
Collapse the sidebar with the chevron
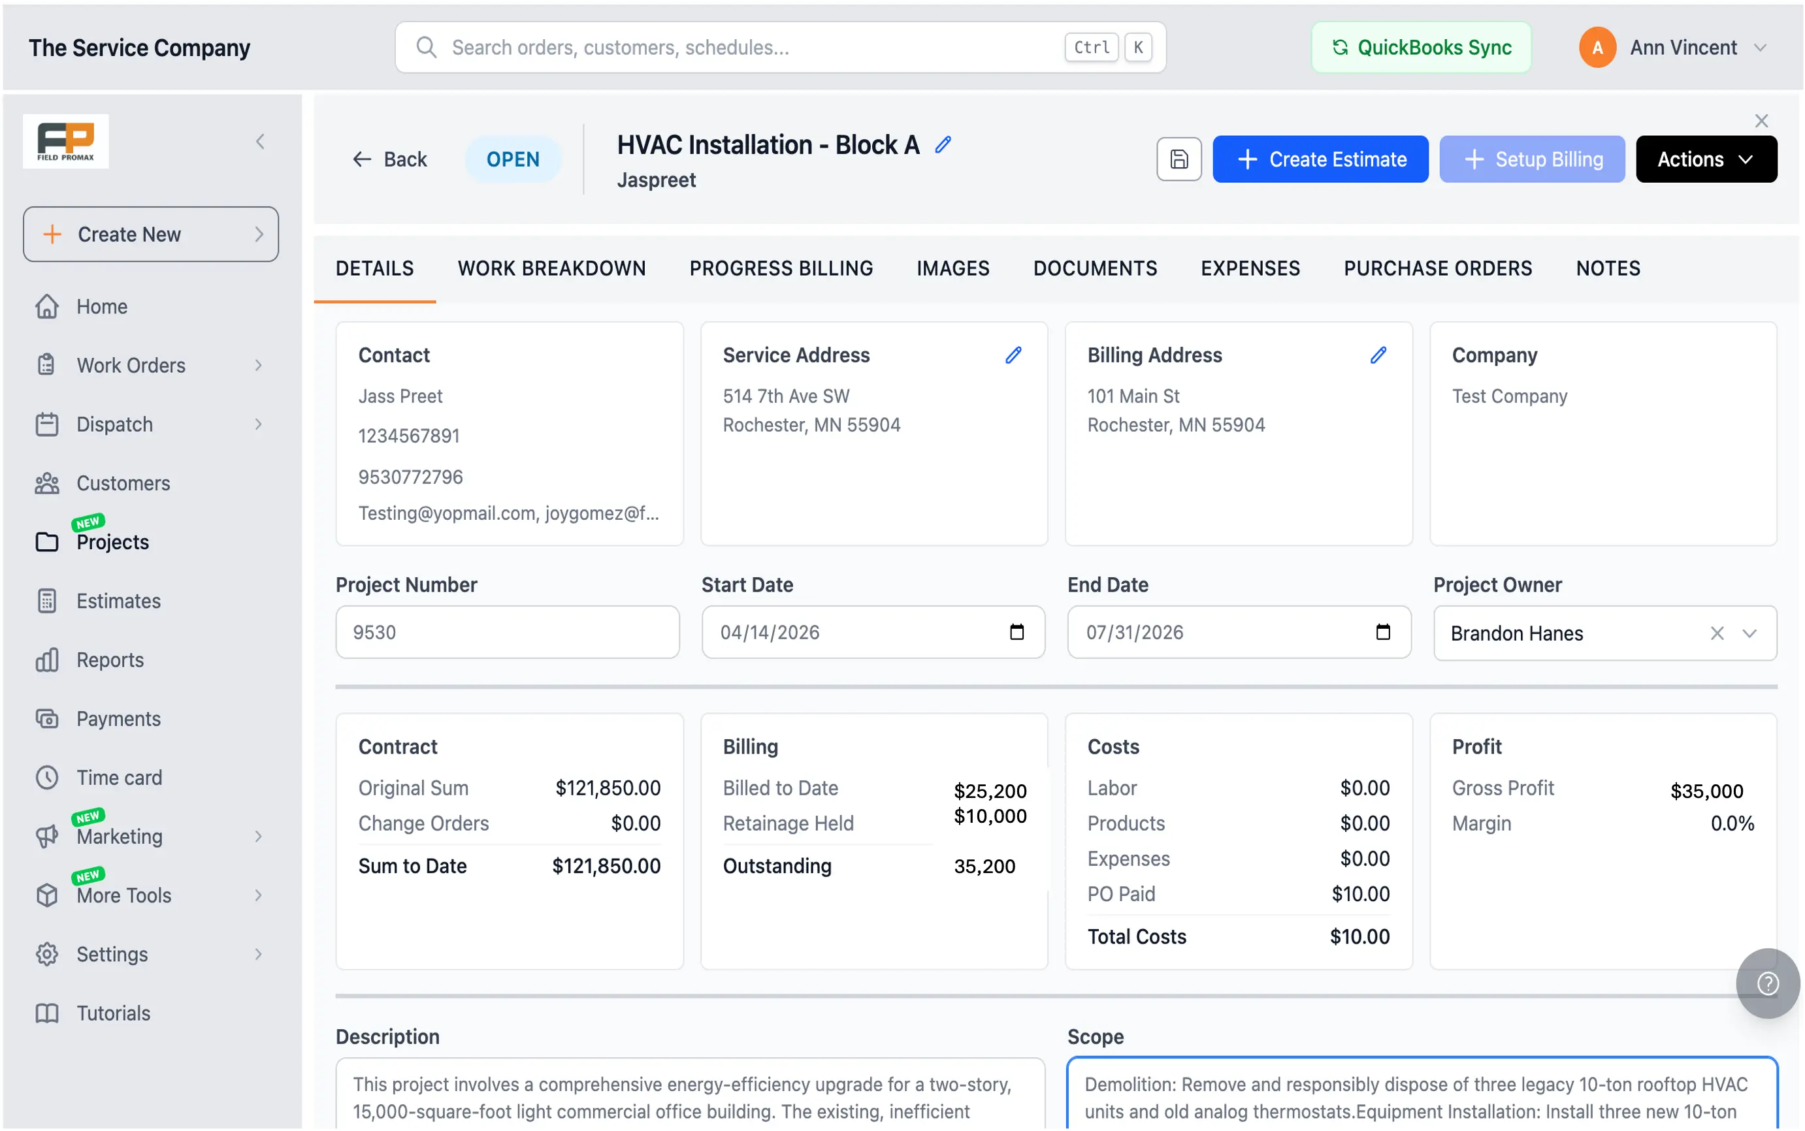(x=261, y=141)
